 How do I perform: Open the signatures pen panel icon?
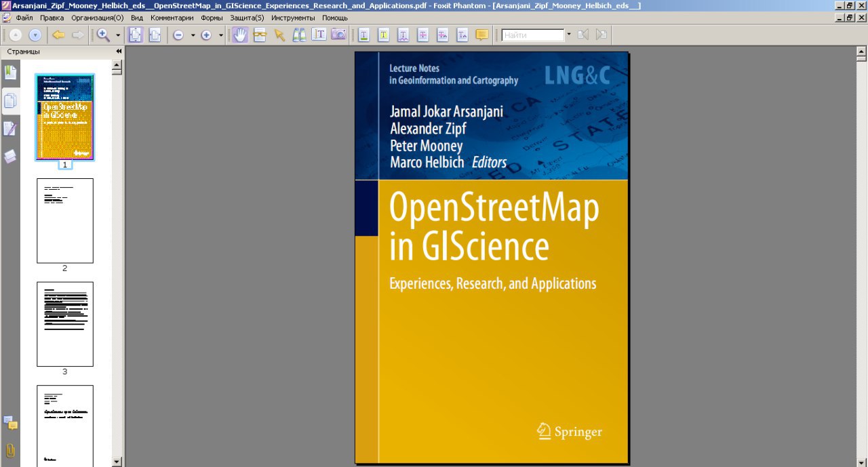point(10,129)
